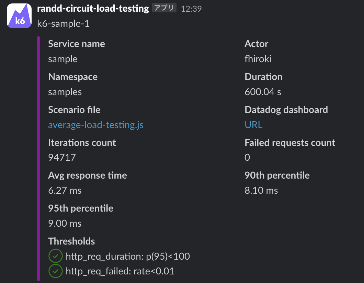This screenshot has width=364, height=283.
Task: Click the Iterations count value 94717
Action: 62,158
